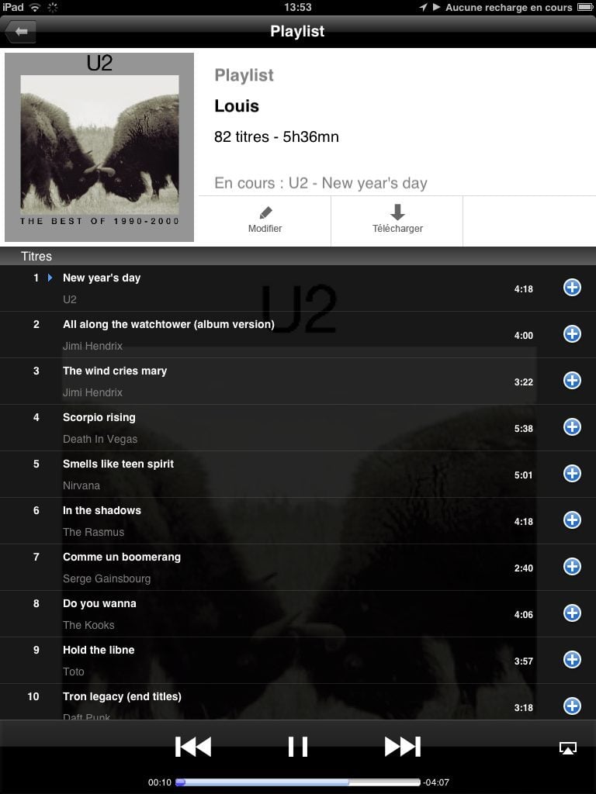Tap the plus icon for Smells like teen spirit

click(x=572, y=474)
